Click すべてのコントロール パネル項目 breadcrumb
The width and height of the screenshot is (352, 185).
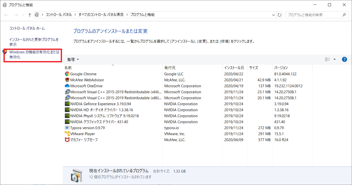click(x=101, y=15)
